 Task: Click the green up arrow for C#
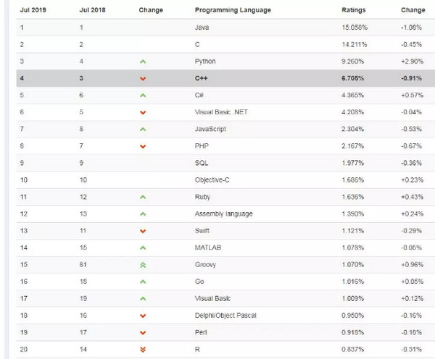(143, 95)
